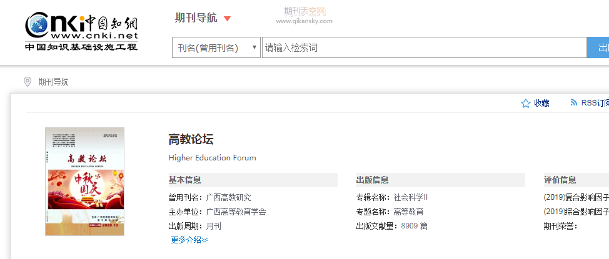Select the 出版信息 section header
This screenshot has width=609, height=259.
point(373,180)
